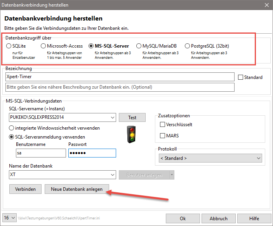Open the Protokoll dropdown list

(258, 158)
